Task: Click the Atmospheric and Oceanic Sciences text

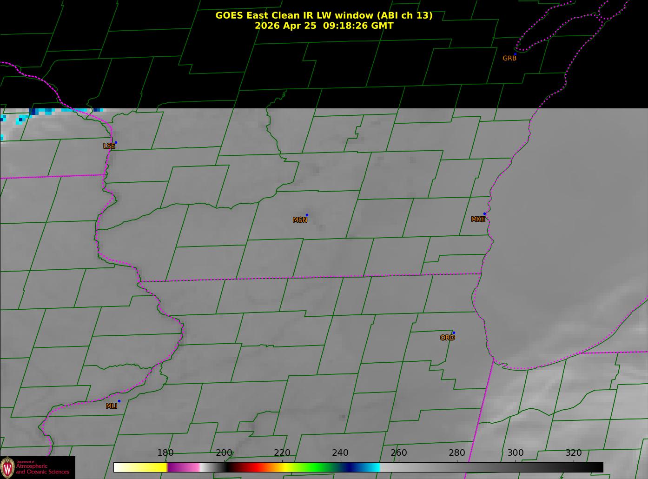Action: tap(43, 469)
